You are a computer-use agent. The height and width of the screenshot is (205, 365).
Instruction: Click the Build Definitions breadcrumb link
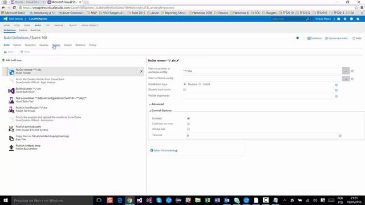(x=16, y=38)
